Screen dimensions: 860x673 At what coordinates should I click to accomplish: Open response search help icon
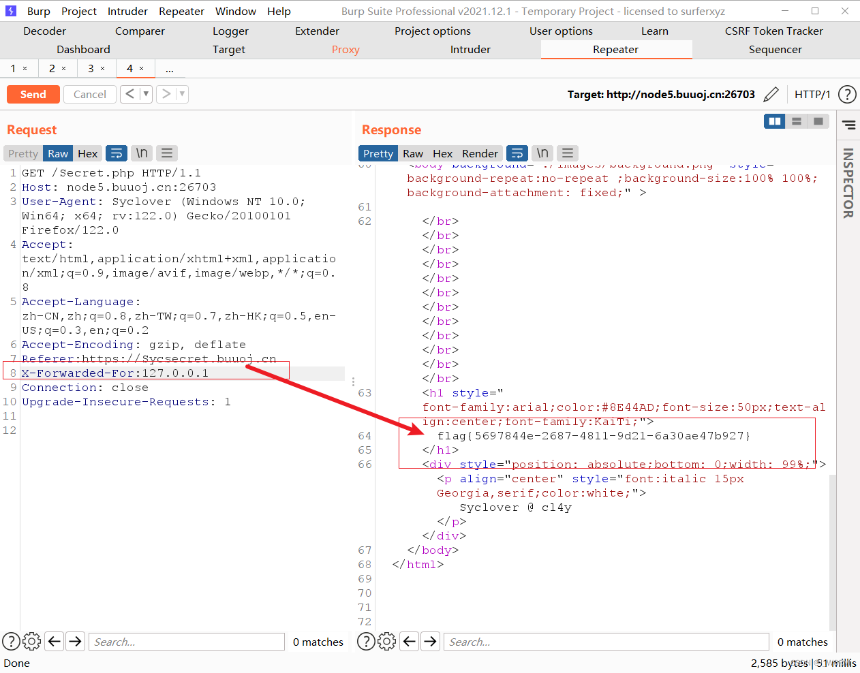(x=366, y=641)
